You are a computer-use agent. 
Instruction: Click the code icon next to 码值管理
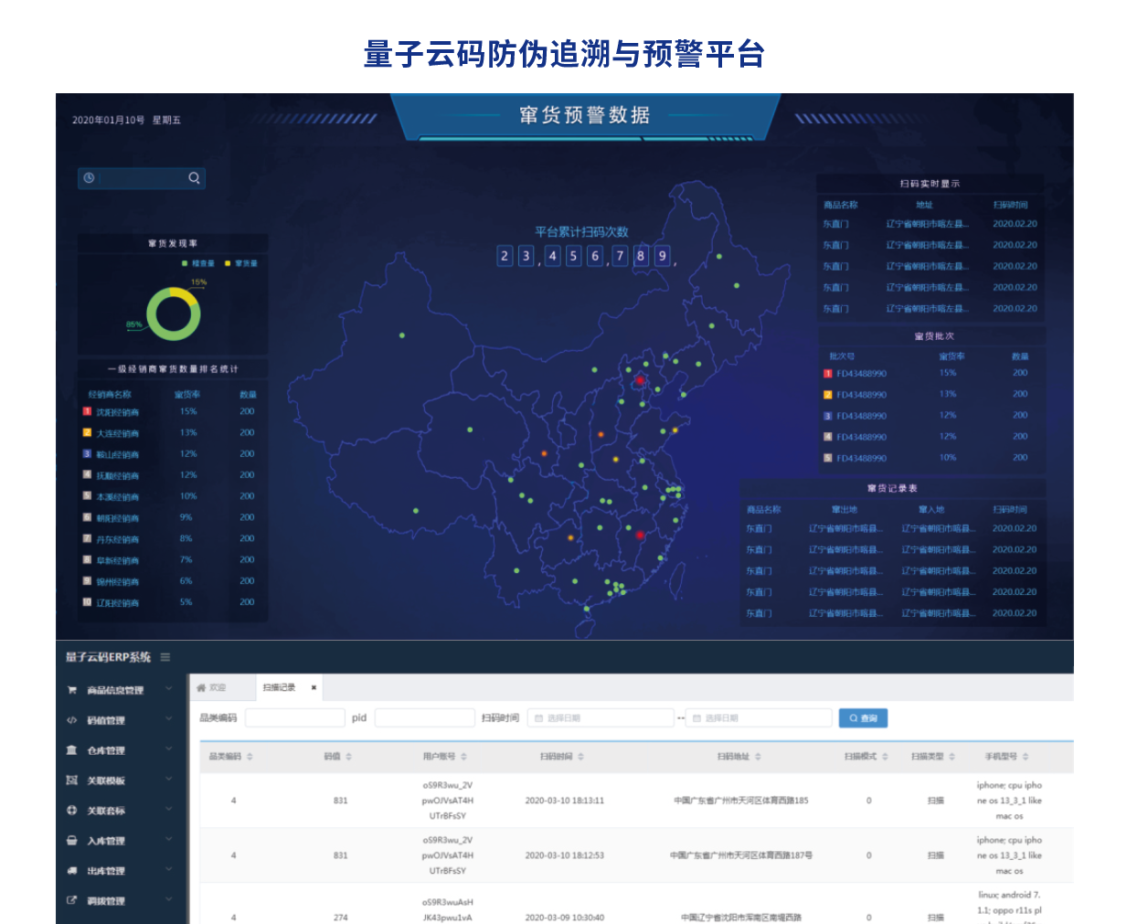[71, 720]
